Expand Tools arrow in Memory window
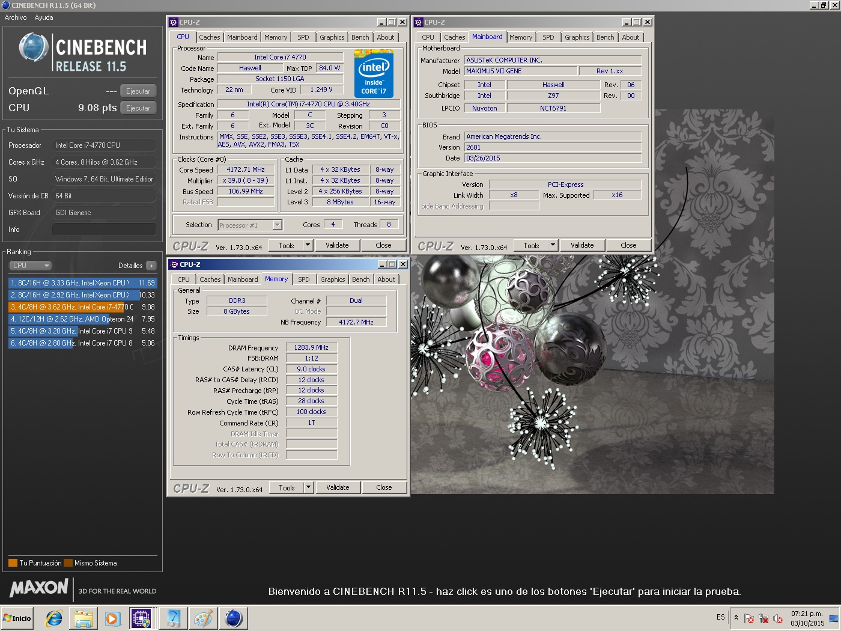This screenshot has height=631, width=841. [308, 487]
